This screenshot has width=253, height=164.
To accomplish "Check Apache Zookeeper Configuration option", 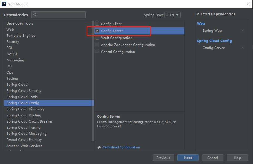I will pos(97,45).
